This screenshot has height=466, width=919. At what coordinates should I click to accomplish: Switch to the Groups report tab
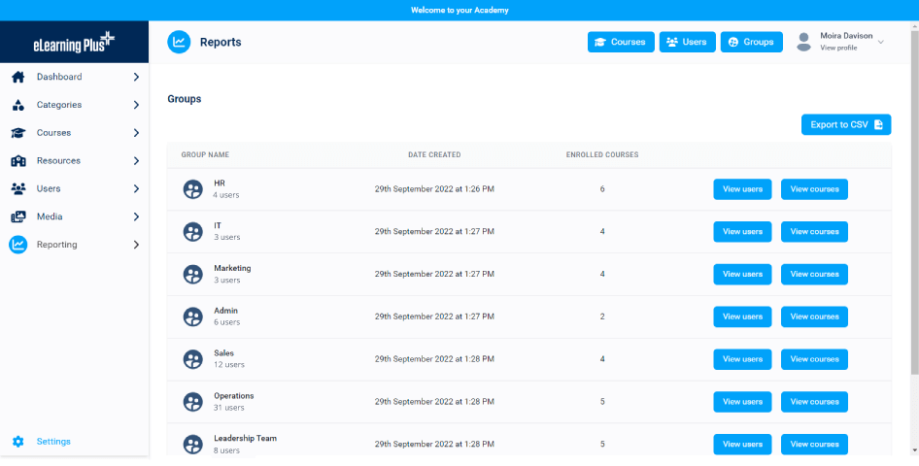tap(751, 42)
